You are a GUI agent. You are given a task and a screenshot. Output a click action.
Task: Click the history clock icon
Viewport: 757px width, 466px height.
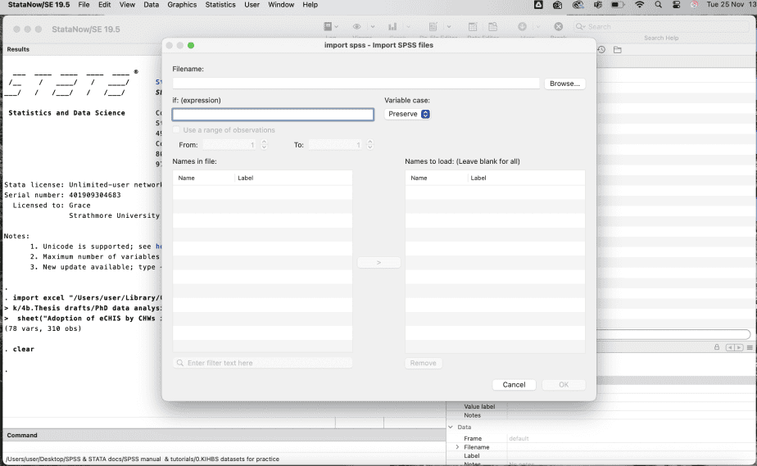click(601, 50)
